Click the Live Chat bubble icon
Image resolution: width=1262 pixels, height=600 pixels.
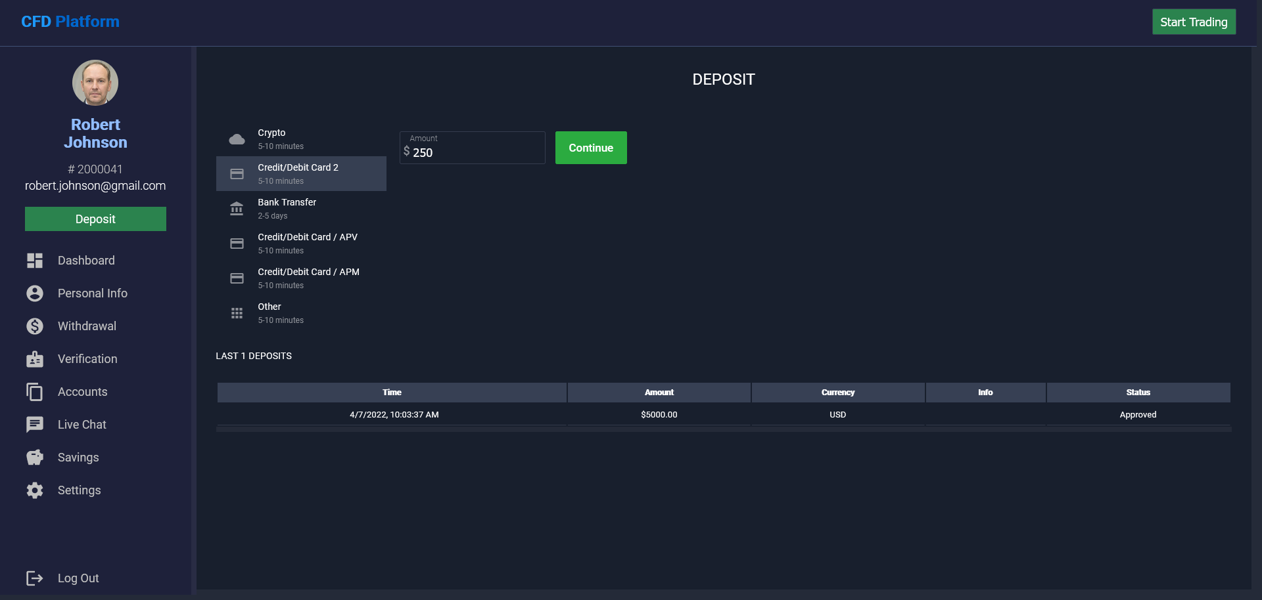point(35,425)
